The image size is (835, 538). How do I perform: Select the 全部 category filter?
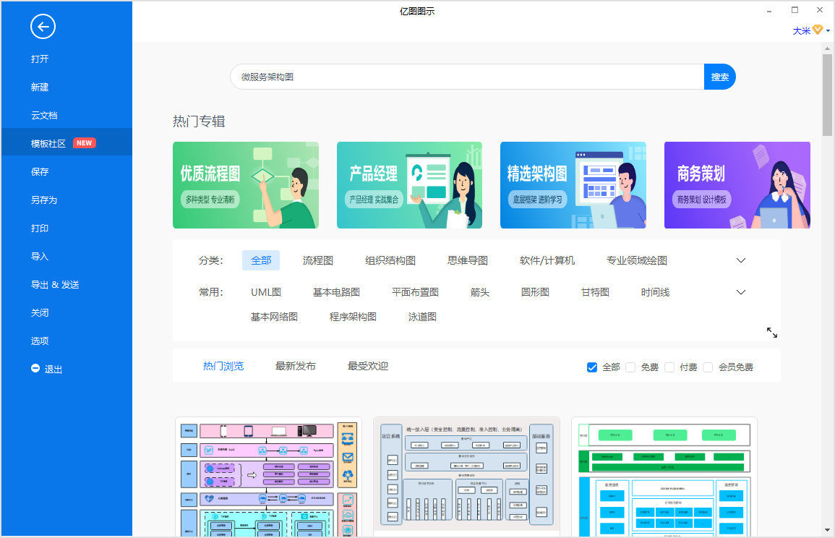click(x=261, y=260)
